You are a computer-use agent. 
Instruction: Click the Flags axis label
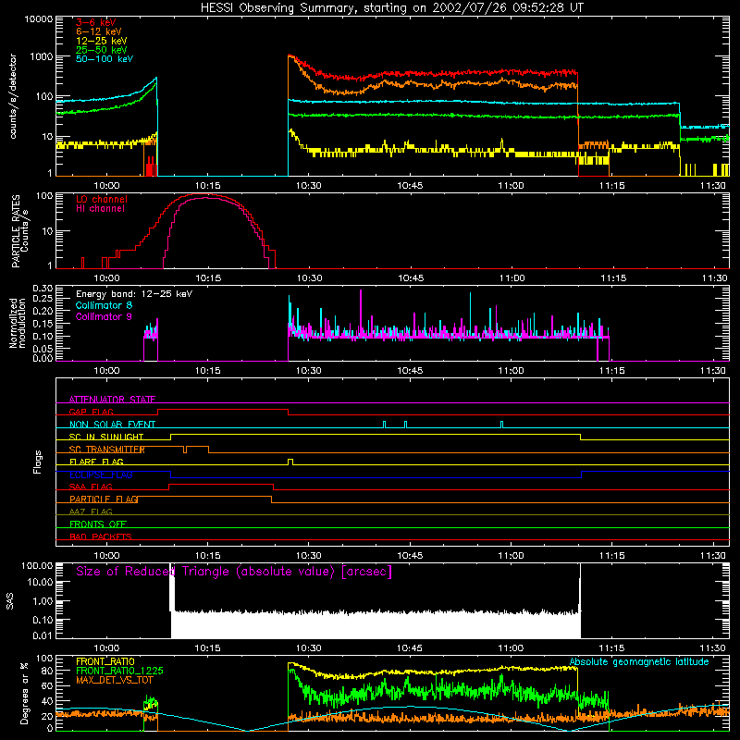click(x=38, y=462)
